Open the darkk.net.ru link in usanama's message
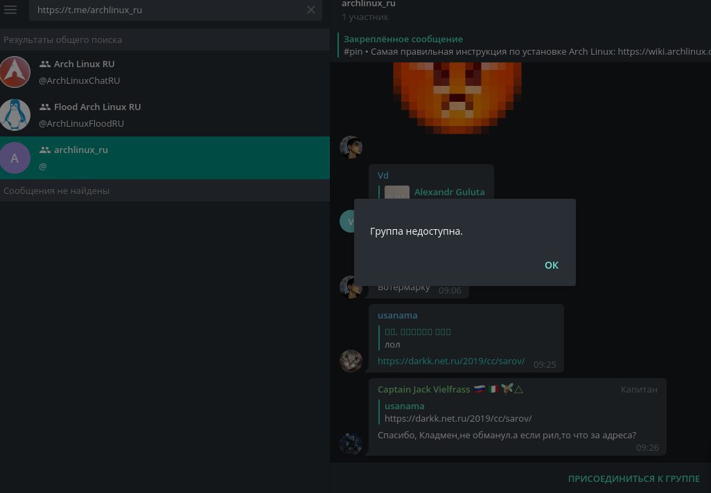This screenshot has height=493, width=711. (x=451, y=361)
